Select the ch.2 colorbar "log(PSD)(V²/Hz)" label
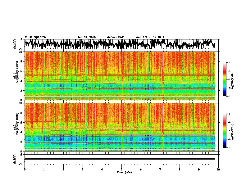Screen dimensions: 246x190 pyautogui.click(x=232, y=132)
